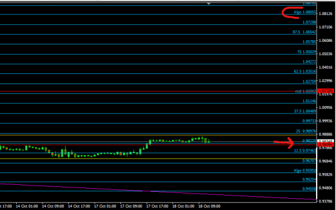Screen dimensions: 336x210
Task: Click 0.99936 on the price scale
Action: (325, 121)
